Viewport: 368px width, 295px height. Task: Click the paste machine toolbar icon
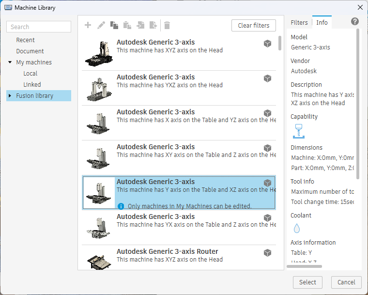[127, 25]
